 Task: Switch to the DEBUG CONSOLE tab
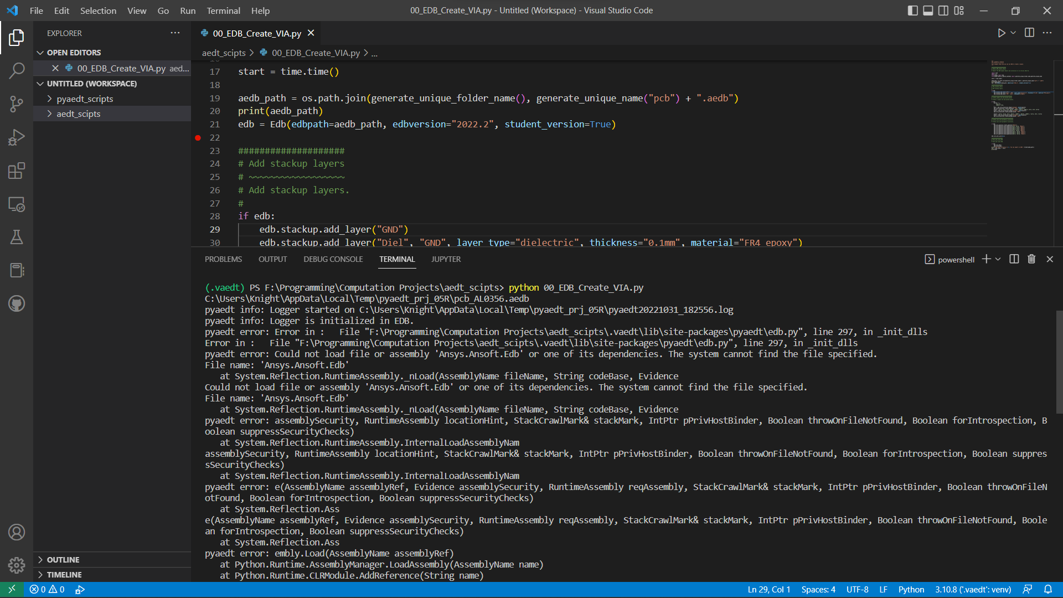click(x=333, y=259)
